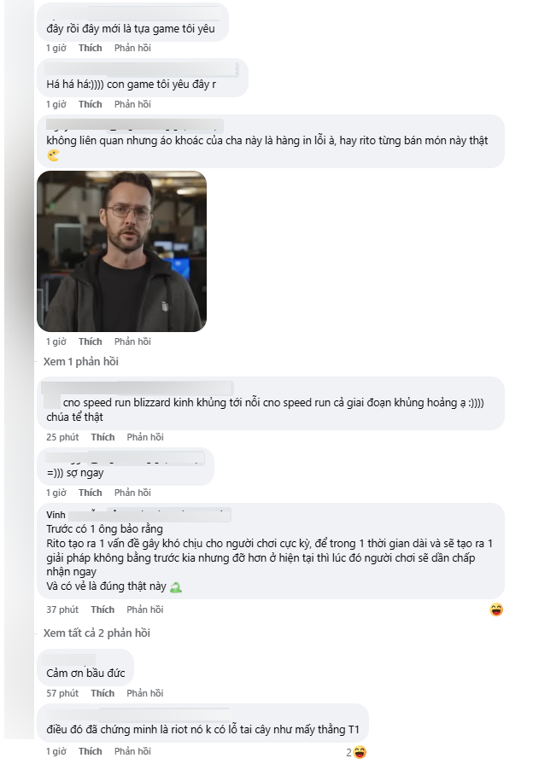Click the laughing reaction on Vinh's comment
Image resolution: width=533 pixels, height=764 pixels.
coord(496,609)
